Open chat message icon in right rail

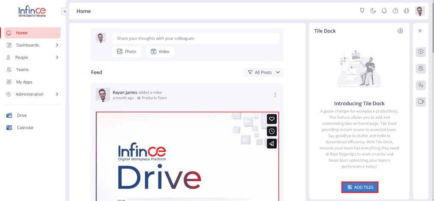coord(421,52)
